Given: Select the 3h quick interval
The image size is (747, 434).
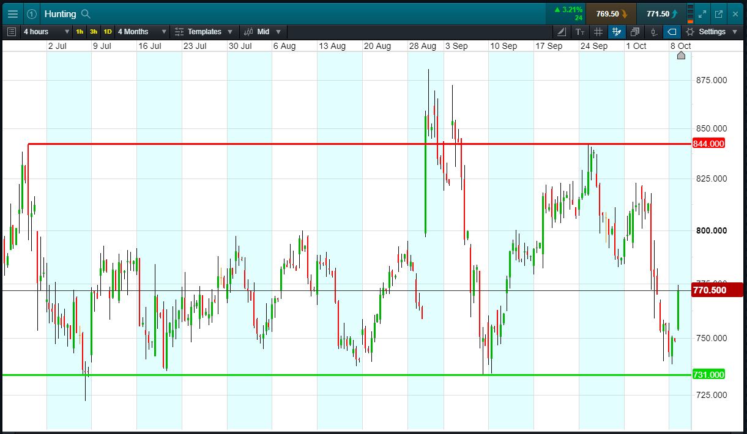Looking at the screenshot, I should click(94, 32).
